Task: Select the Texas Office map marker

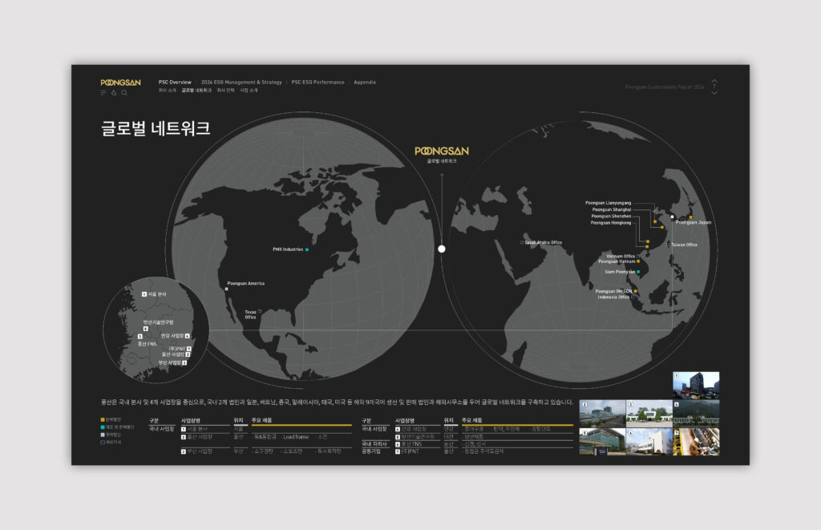Action: (260, 311)
